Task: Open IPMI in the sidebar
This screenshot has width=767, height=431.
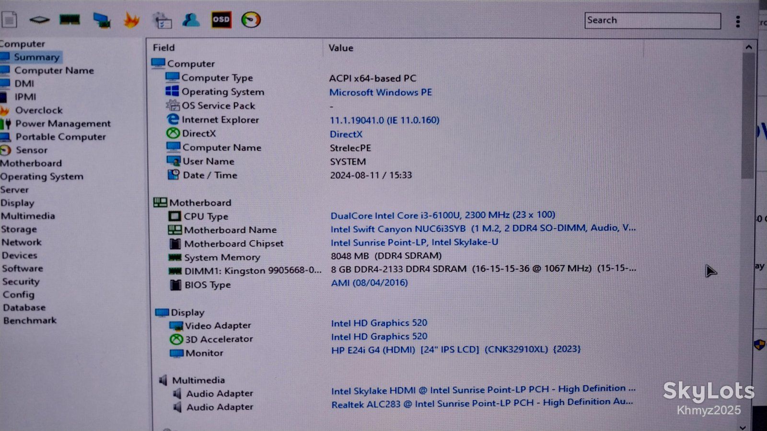Action: click(25, 97)
